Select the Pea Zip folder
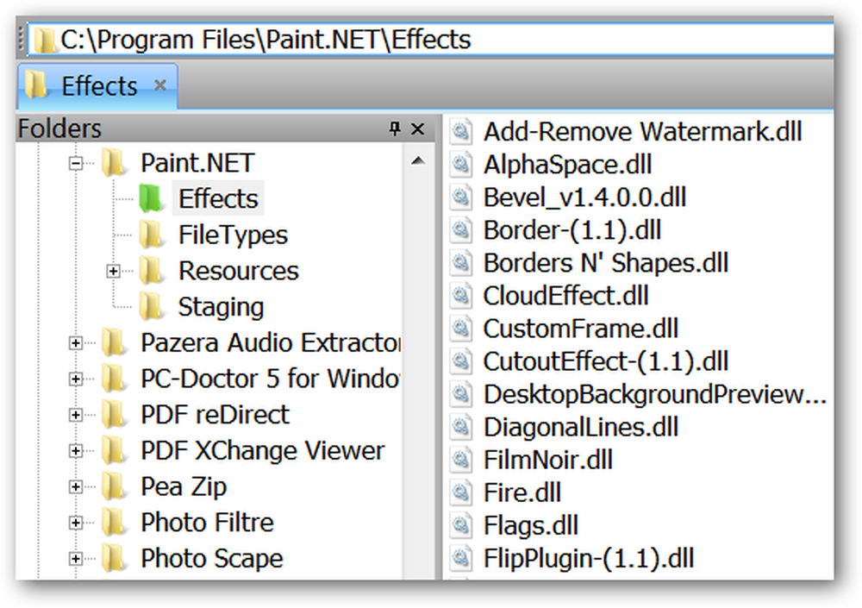The image size is (862, 608). [x=184, y=487]
